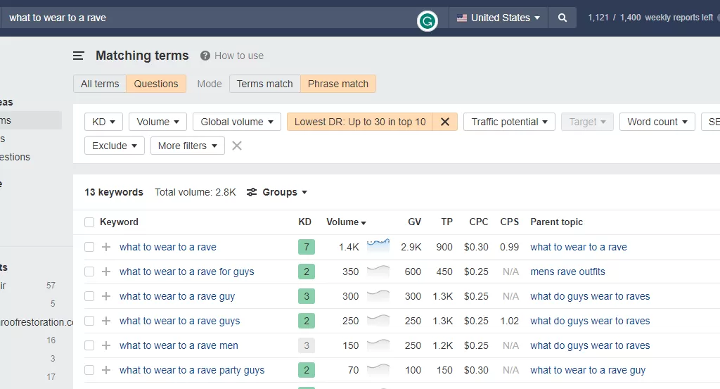Click the gray KD badge for 'rave men' row
The height and width of the screenshot is (389, 720).
pyautogui.click(x=307, y=345)
